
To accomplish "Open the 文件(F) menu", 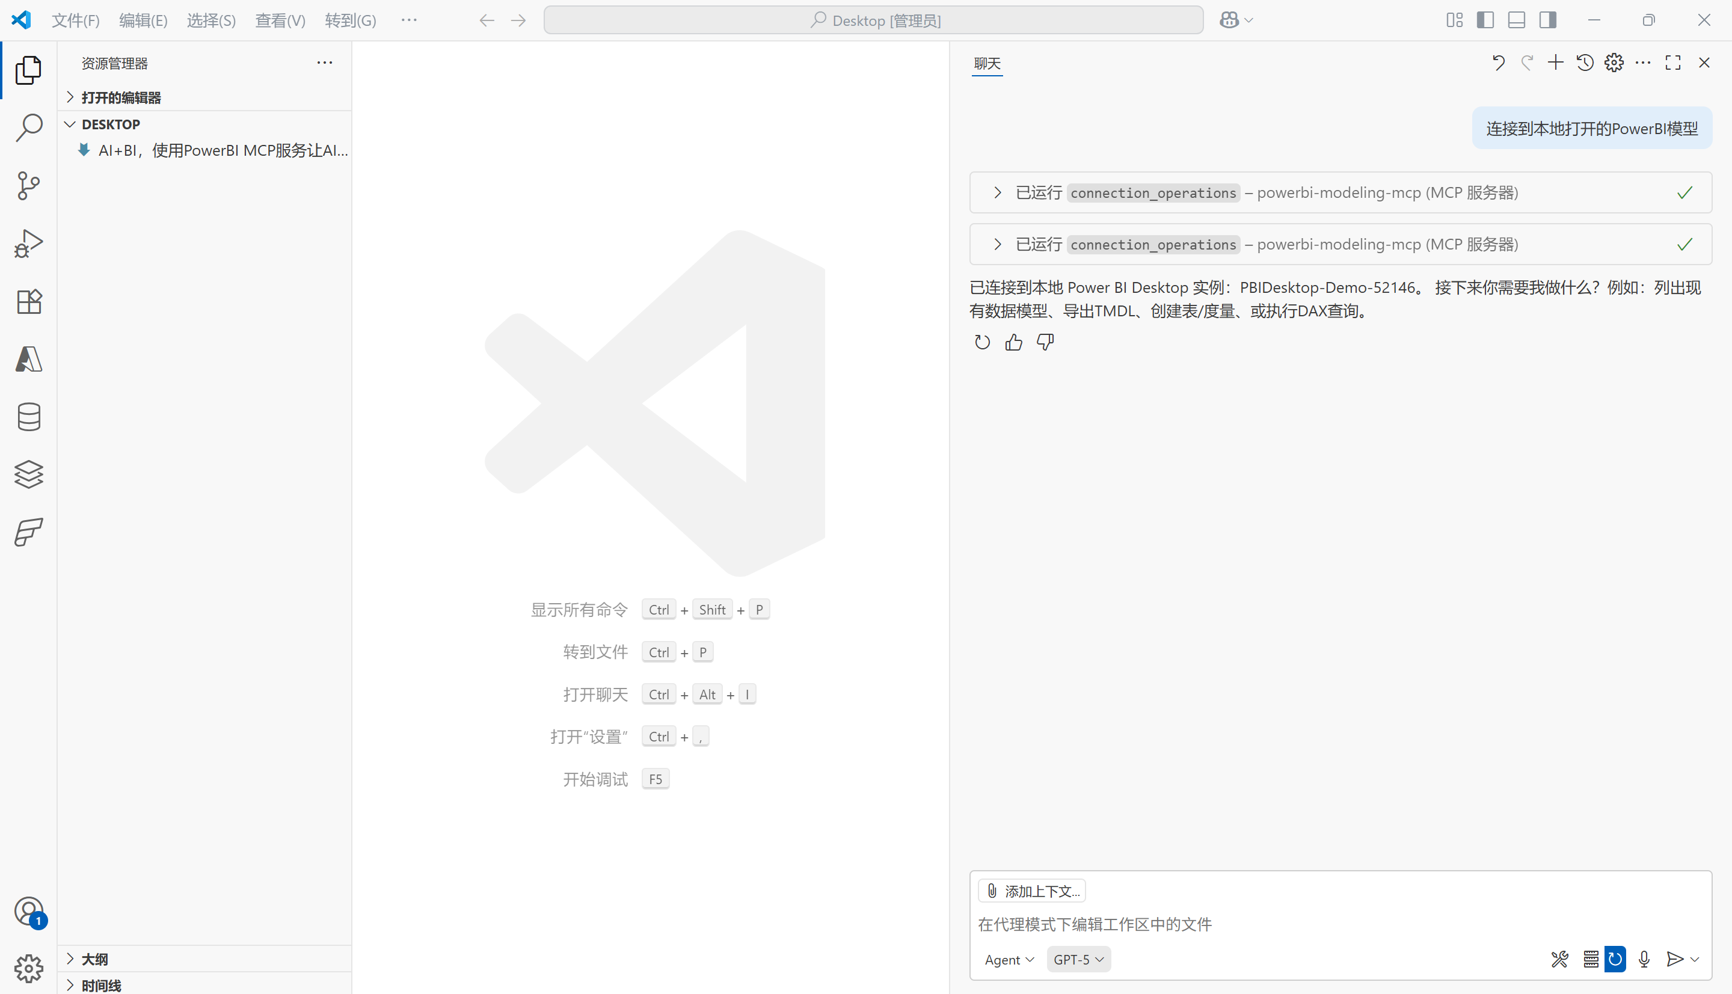I will [x=75, y=20].
